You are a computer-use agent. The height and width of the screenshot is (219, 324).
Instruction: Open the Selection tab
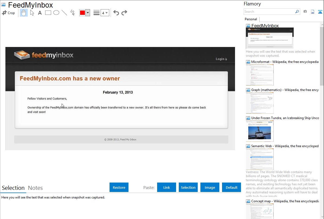pos(13,188)
